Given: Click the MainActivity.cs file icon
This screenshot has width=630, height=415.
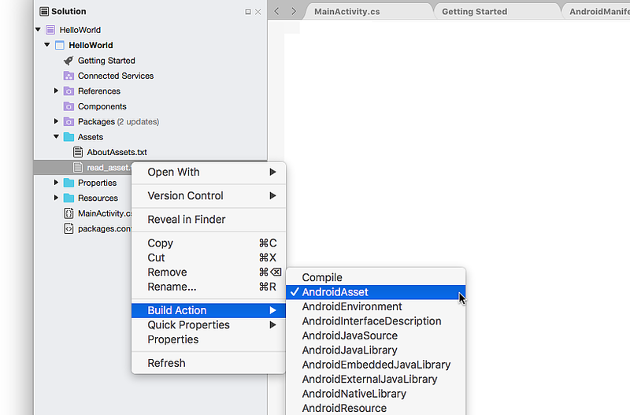Looking at the screenshot, I should point(69,213).
